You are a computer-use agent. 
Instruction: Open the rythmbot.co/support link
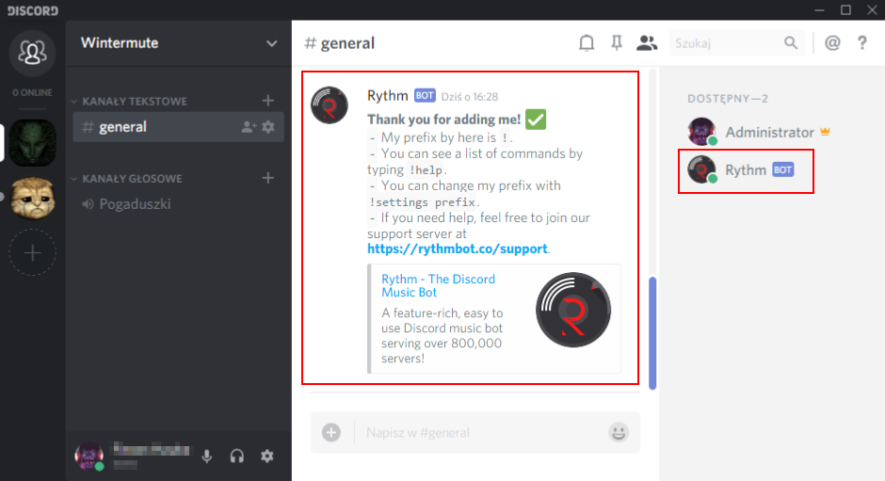pos(458,249)
